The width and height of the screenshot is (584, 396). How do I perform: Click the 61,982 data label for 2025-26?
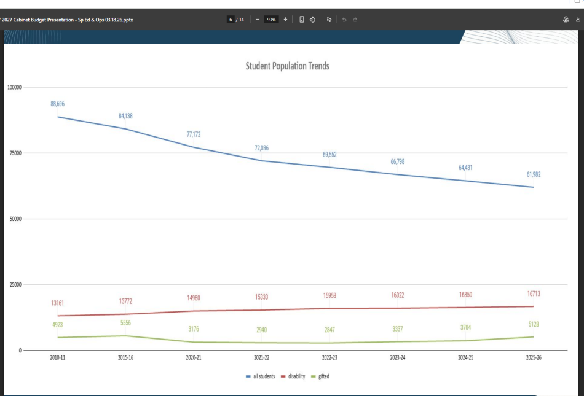(x=533, y=174)
